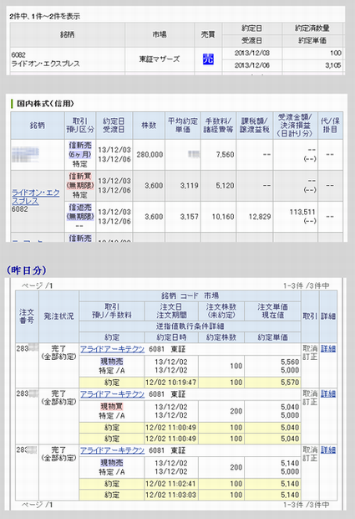Click the 12/02 11:02:41 execution time
Screen dimensions: 355x519
[170, 484]
